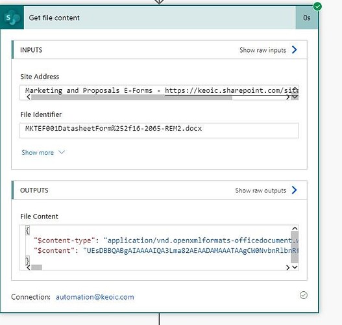This screenshot has height=325, width=342.
Task: Collapse the Get file content action header
Action: tap(160, 18)
